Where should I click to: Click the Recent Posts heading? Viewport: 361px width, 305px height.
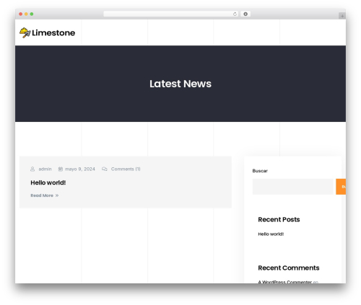point(279,219)
